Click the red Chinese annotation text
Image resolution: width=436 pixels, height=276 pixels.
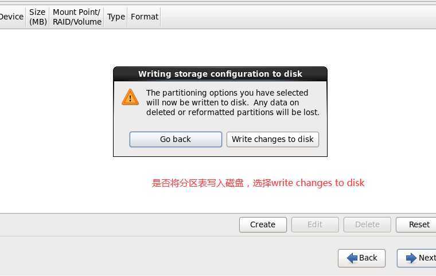(x=258, y=183)
